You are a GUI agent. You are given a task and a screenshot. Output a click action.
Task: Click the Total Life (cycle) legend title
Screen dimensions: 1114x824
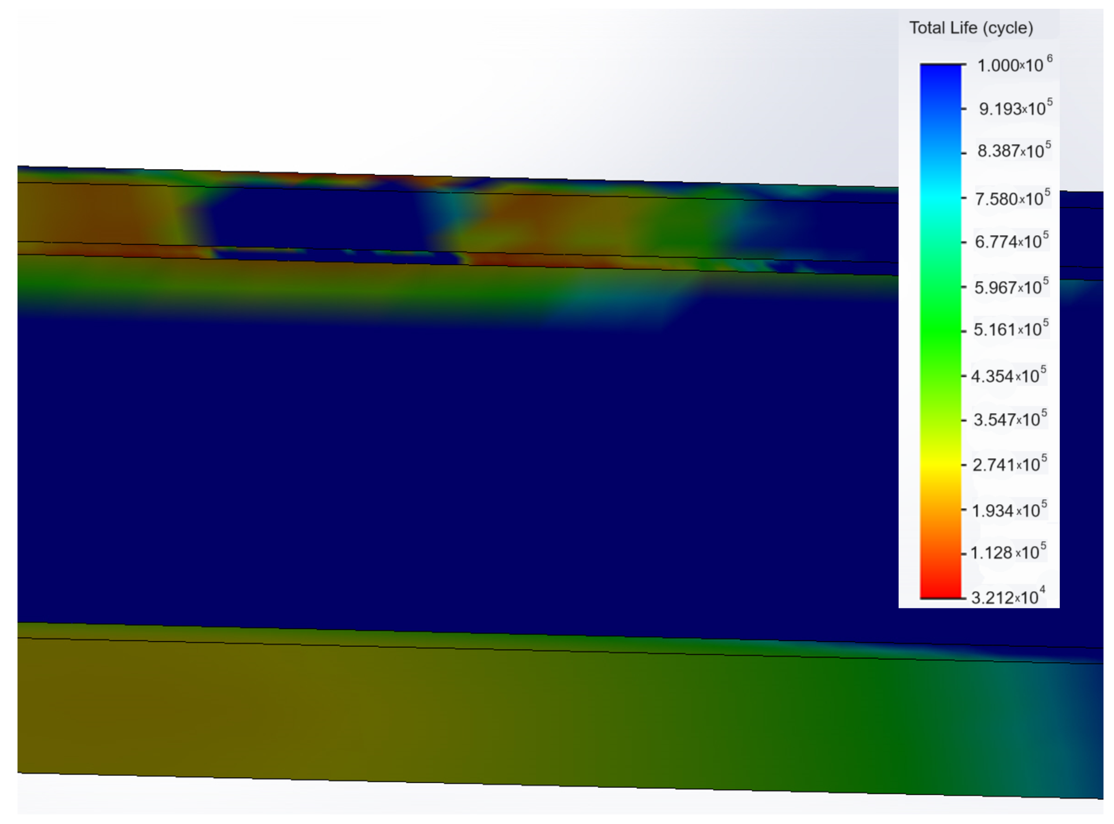tap(971, 28)
